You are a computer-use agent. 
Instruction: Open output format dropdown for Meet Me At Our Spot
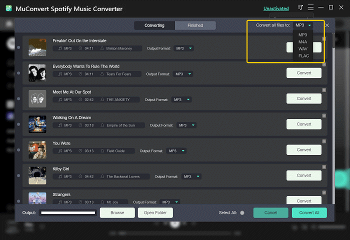tap(181, 99)
